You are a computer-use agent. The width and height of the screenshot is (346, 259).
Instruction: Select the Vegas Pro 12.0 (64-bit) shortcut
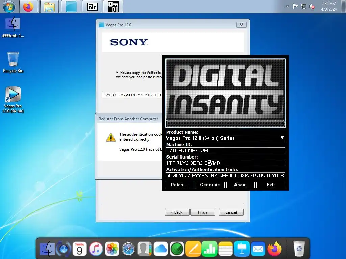point(13,99)
